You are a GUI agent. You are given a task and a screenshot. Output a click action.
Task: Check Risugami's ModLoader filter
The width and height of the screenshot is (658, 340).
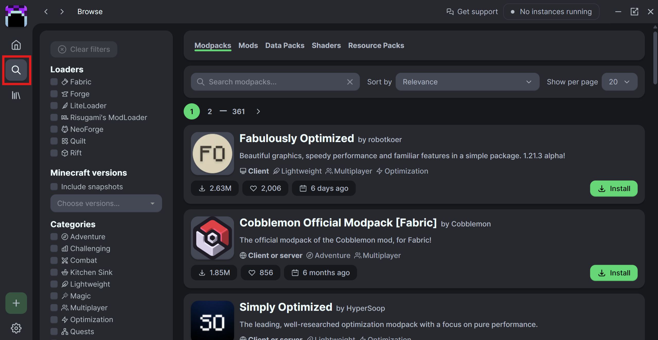pos(54,117)
